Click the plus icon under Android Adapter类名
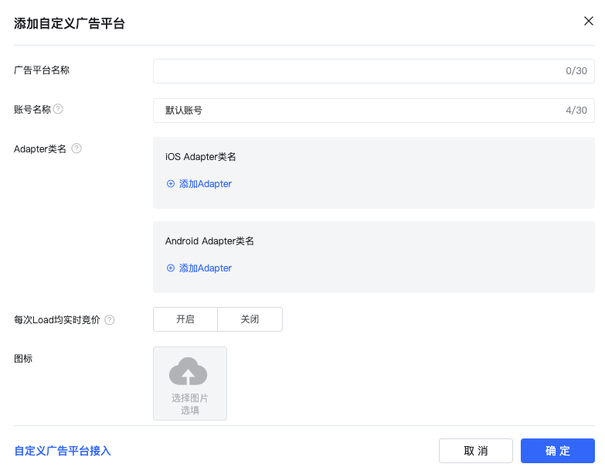605x474 pixels. pyautogui.click(x=171, y=268)
